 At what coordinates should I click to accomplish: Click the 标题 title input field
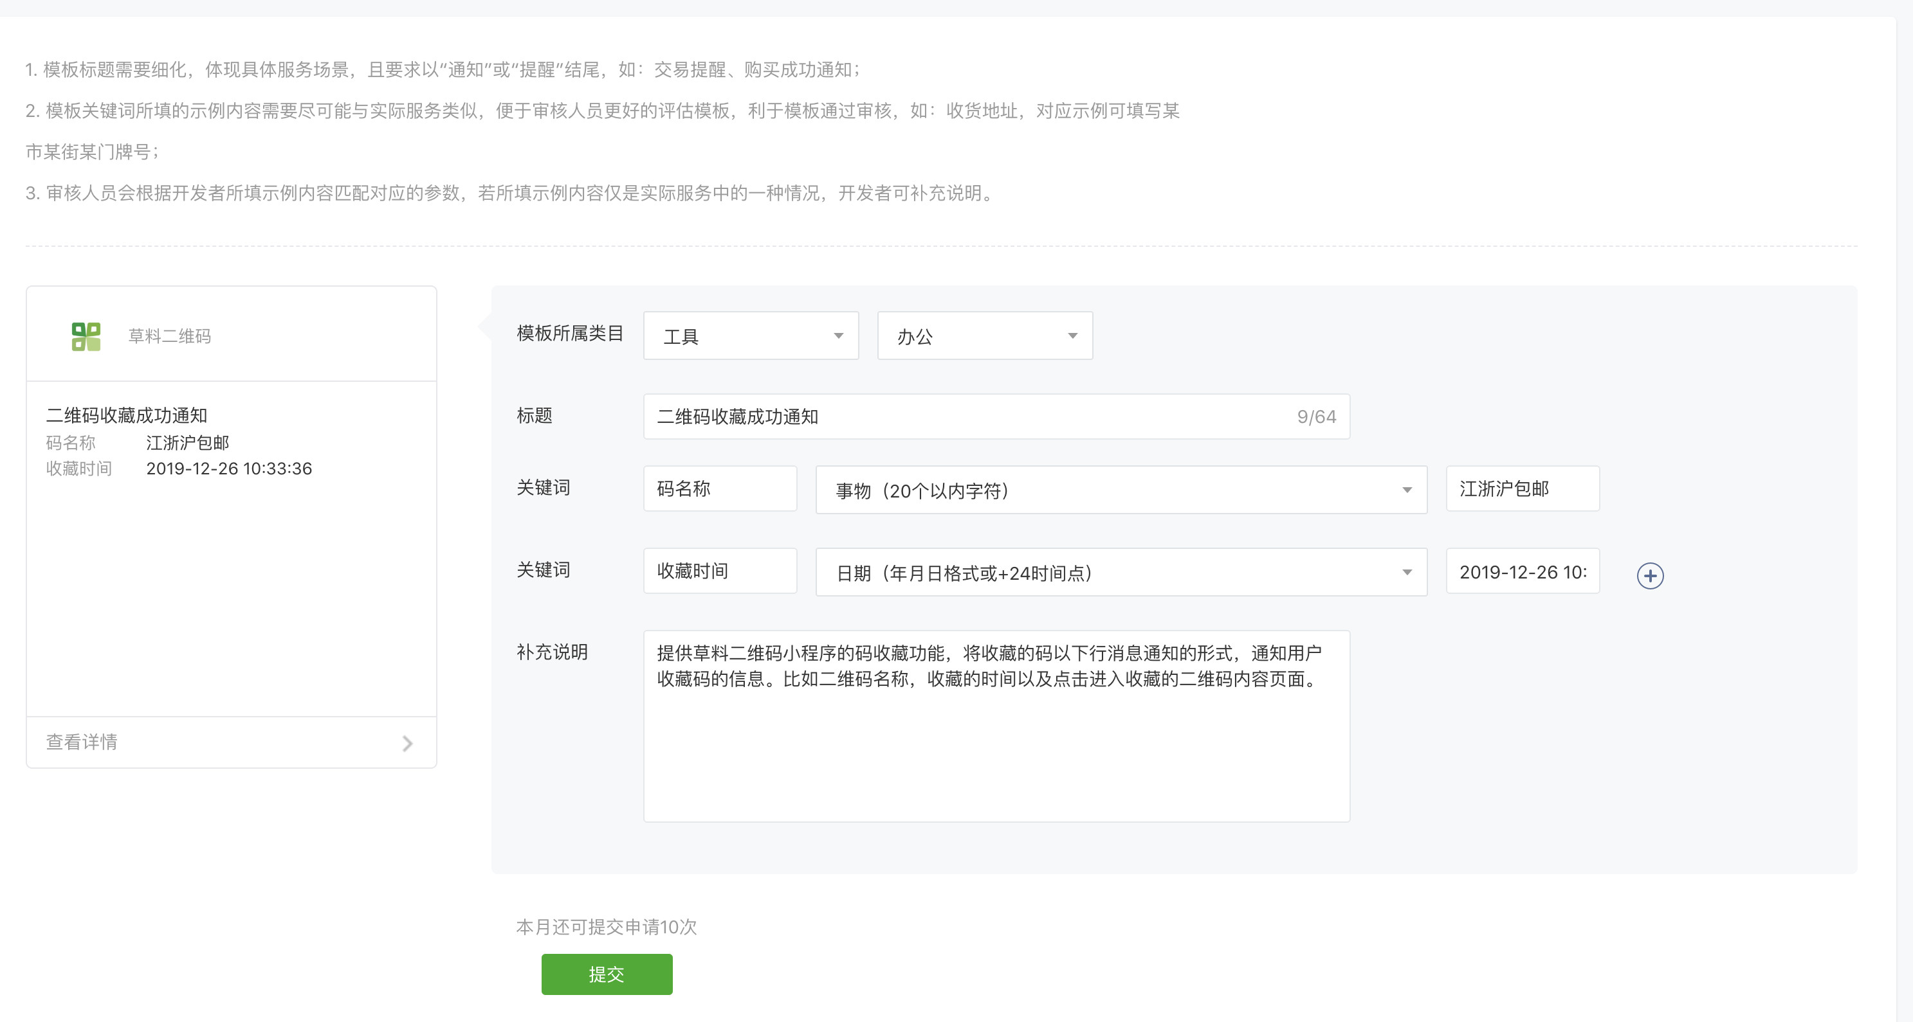(966, 417)
